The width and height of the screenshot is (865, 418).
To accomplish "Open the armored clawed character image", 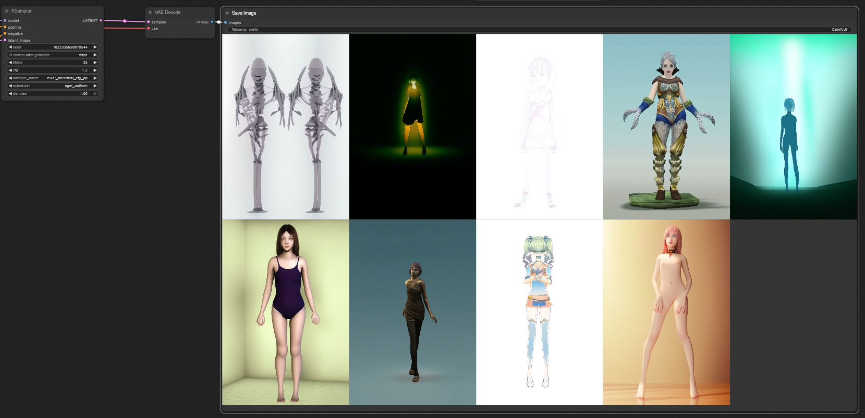I will pos(666,127).
